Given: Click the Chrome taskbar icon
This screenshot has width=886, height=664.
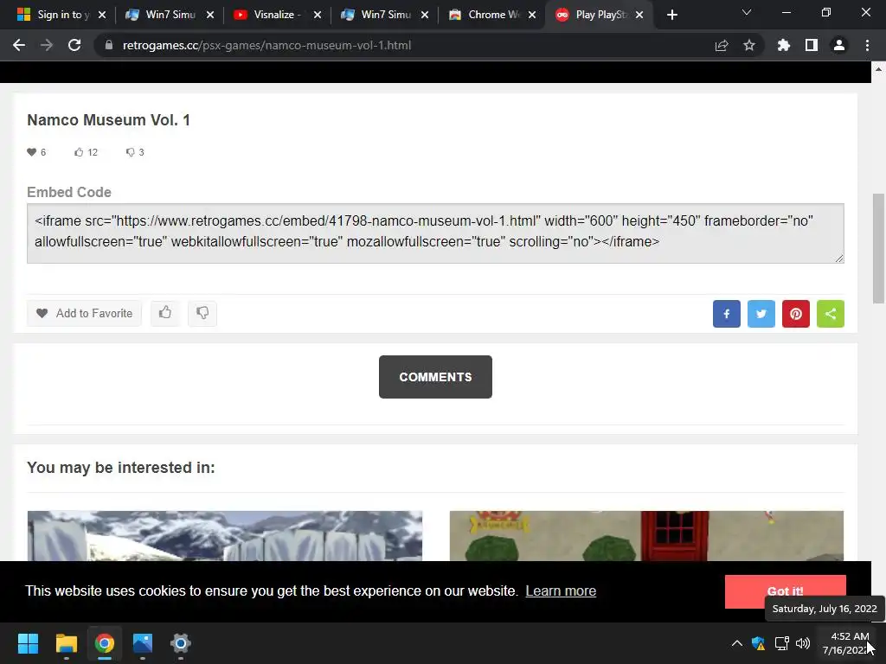Looking at the screenshot, I should click(105, 643).
